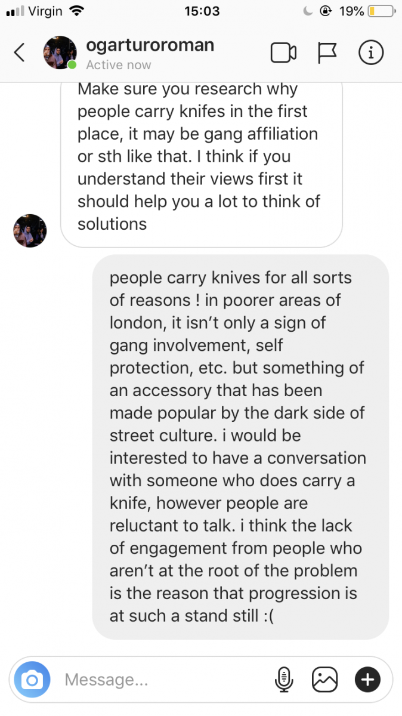Tap small avatar beside received message
Viewport: 402px width, 716px height.
30,231
